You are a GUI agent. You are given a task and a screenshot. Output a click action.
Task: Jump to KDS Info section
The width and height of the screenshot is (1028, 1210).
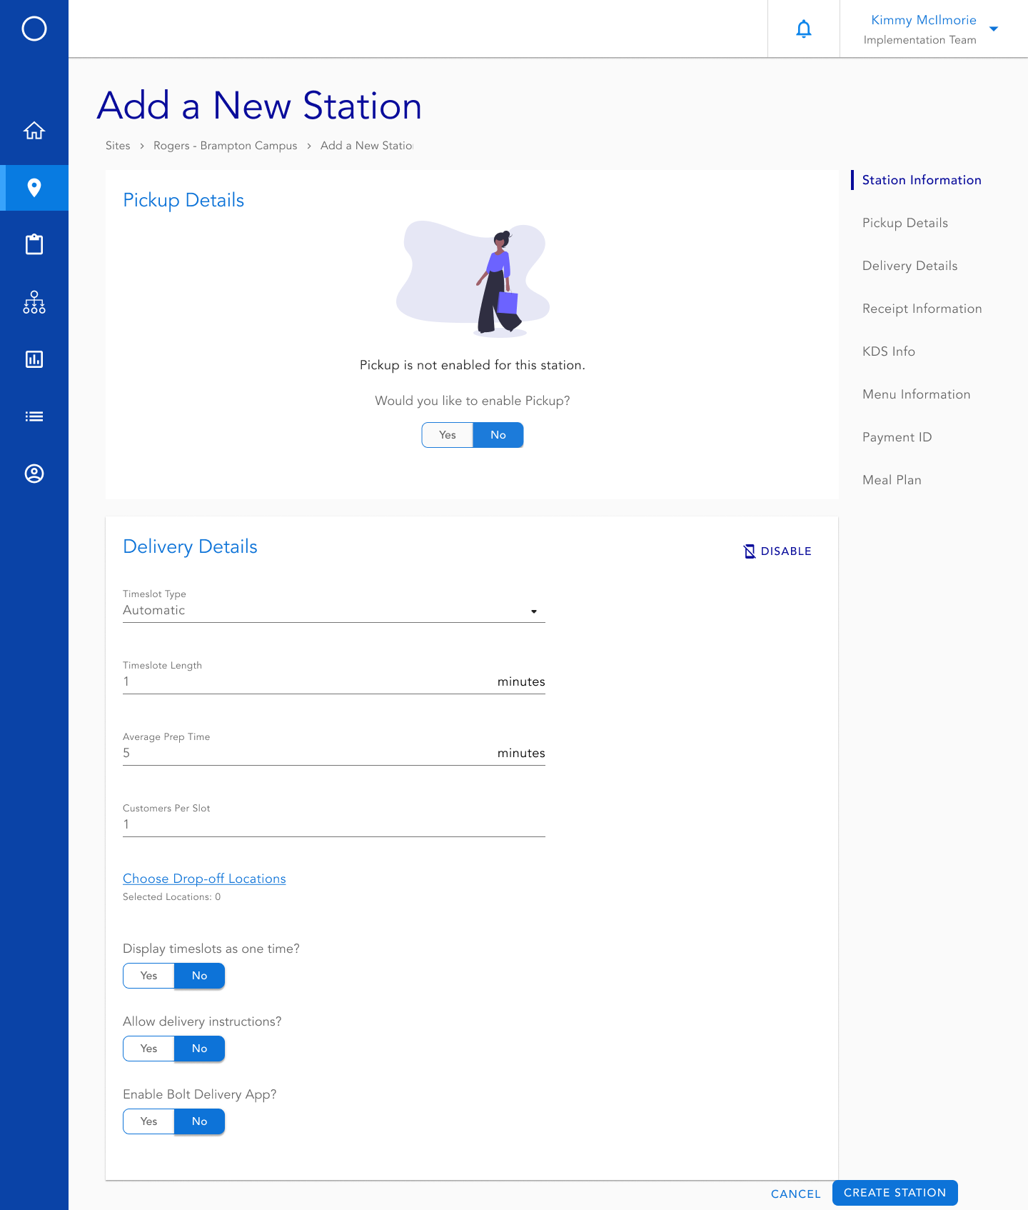(889, 351)
